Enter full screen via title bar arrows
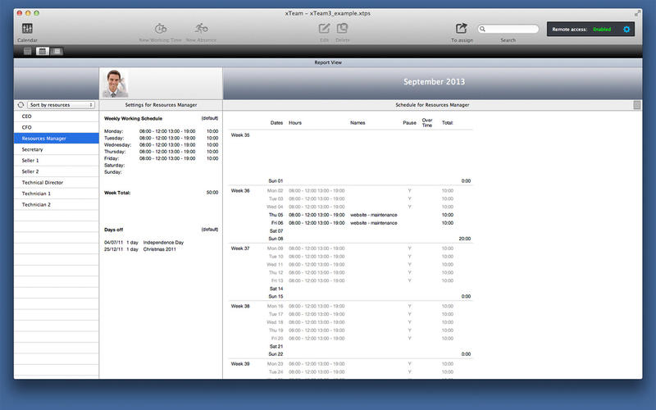 coord(637,13)
